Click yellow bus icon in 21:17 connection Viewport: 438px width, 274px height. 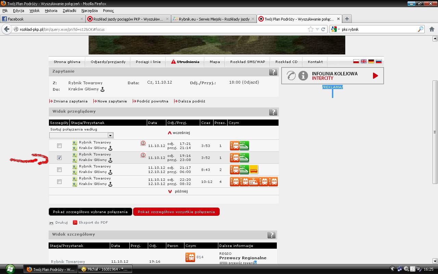pyautogui.click(x=254, y=170)
